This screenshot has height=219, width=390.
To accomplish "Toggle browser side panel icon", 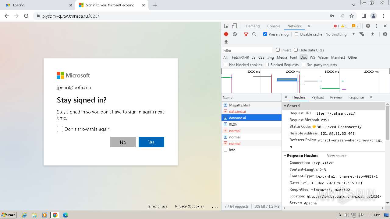I will coord(363,16).
